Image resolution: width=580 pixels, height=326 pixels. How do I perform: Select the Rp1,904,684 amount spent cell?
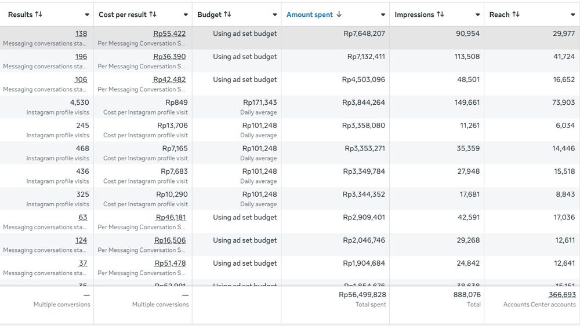click(335, 268)
